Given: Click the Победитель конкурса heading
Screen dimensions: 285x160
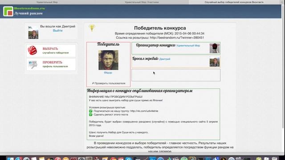Looking at the screenshot, I should (160, 28).
